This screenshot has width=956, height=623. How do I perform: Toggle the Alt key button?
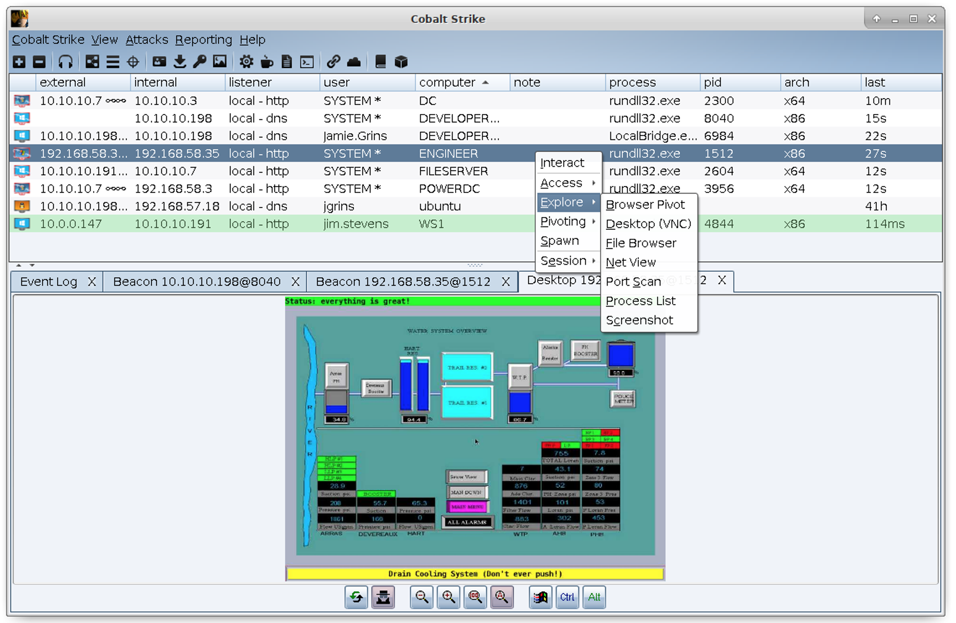594,597
